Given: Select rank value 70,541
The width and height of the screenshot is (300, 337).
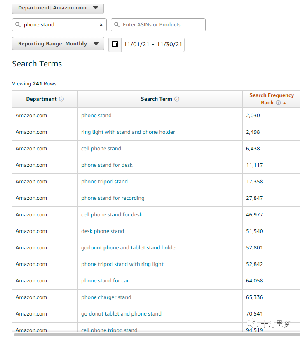Looking at the screenshot, I should 254,314.
